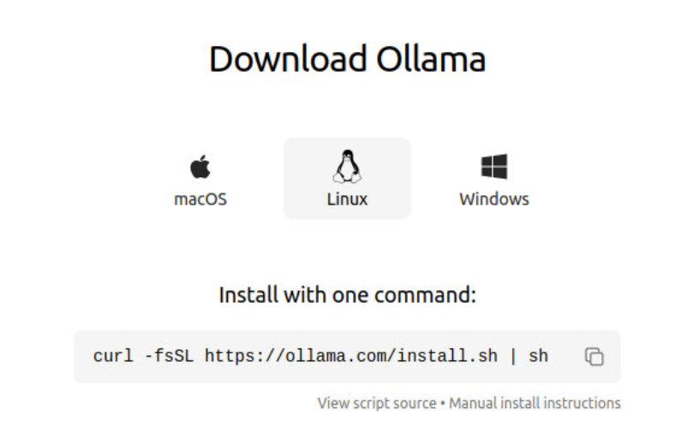Screen dimensions: 693x439
Task: Copy the install command using clipboard icon
Action: [x=594, y=356]
